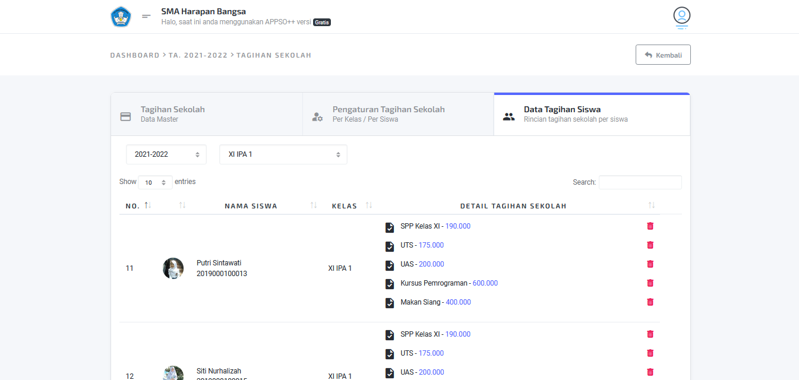Open the 2021-2022 academic year dropdown
This screenshot has width=799, height=380.
(x=166, y=154)
